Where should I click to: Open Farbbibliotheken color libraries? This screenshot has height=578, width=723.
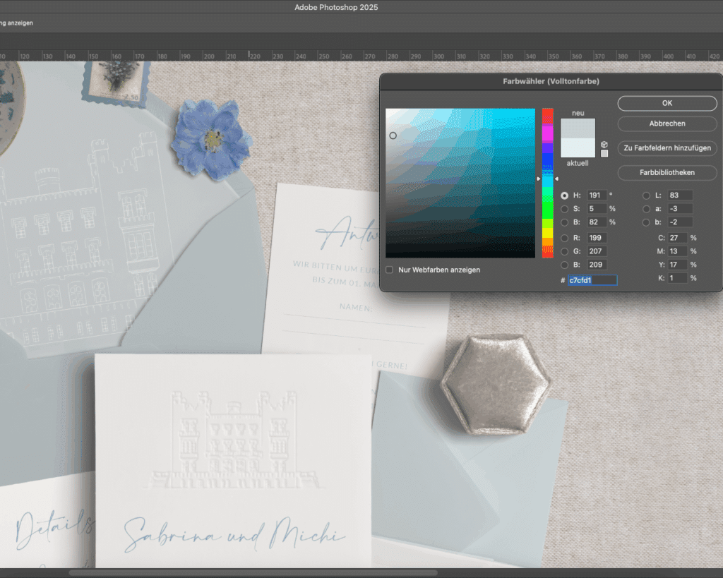(667, 172)
